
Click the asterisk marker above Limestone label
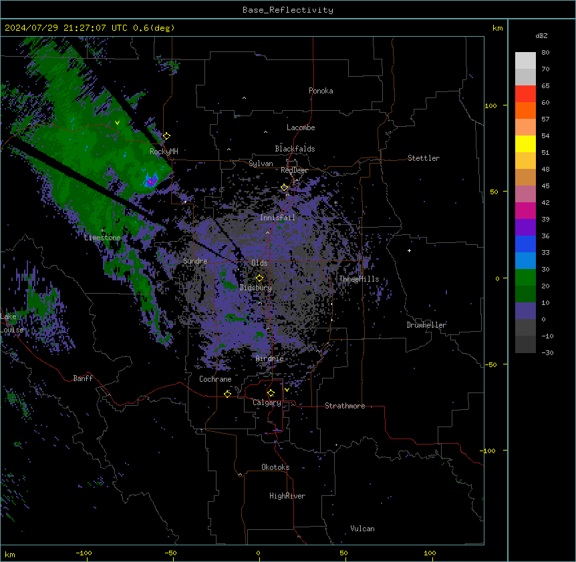[102, 231]
